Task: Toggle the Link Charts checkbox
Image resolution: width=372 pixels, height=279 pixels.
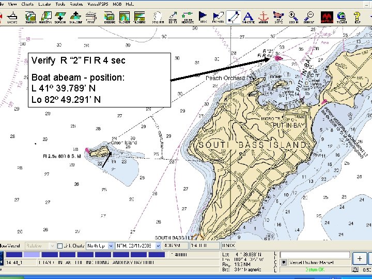Action: [60, 246]
